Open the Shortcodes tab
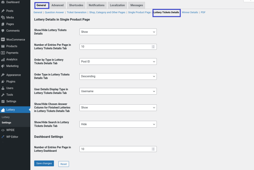254x170 pixels. [x=76, y=5]
